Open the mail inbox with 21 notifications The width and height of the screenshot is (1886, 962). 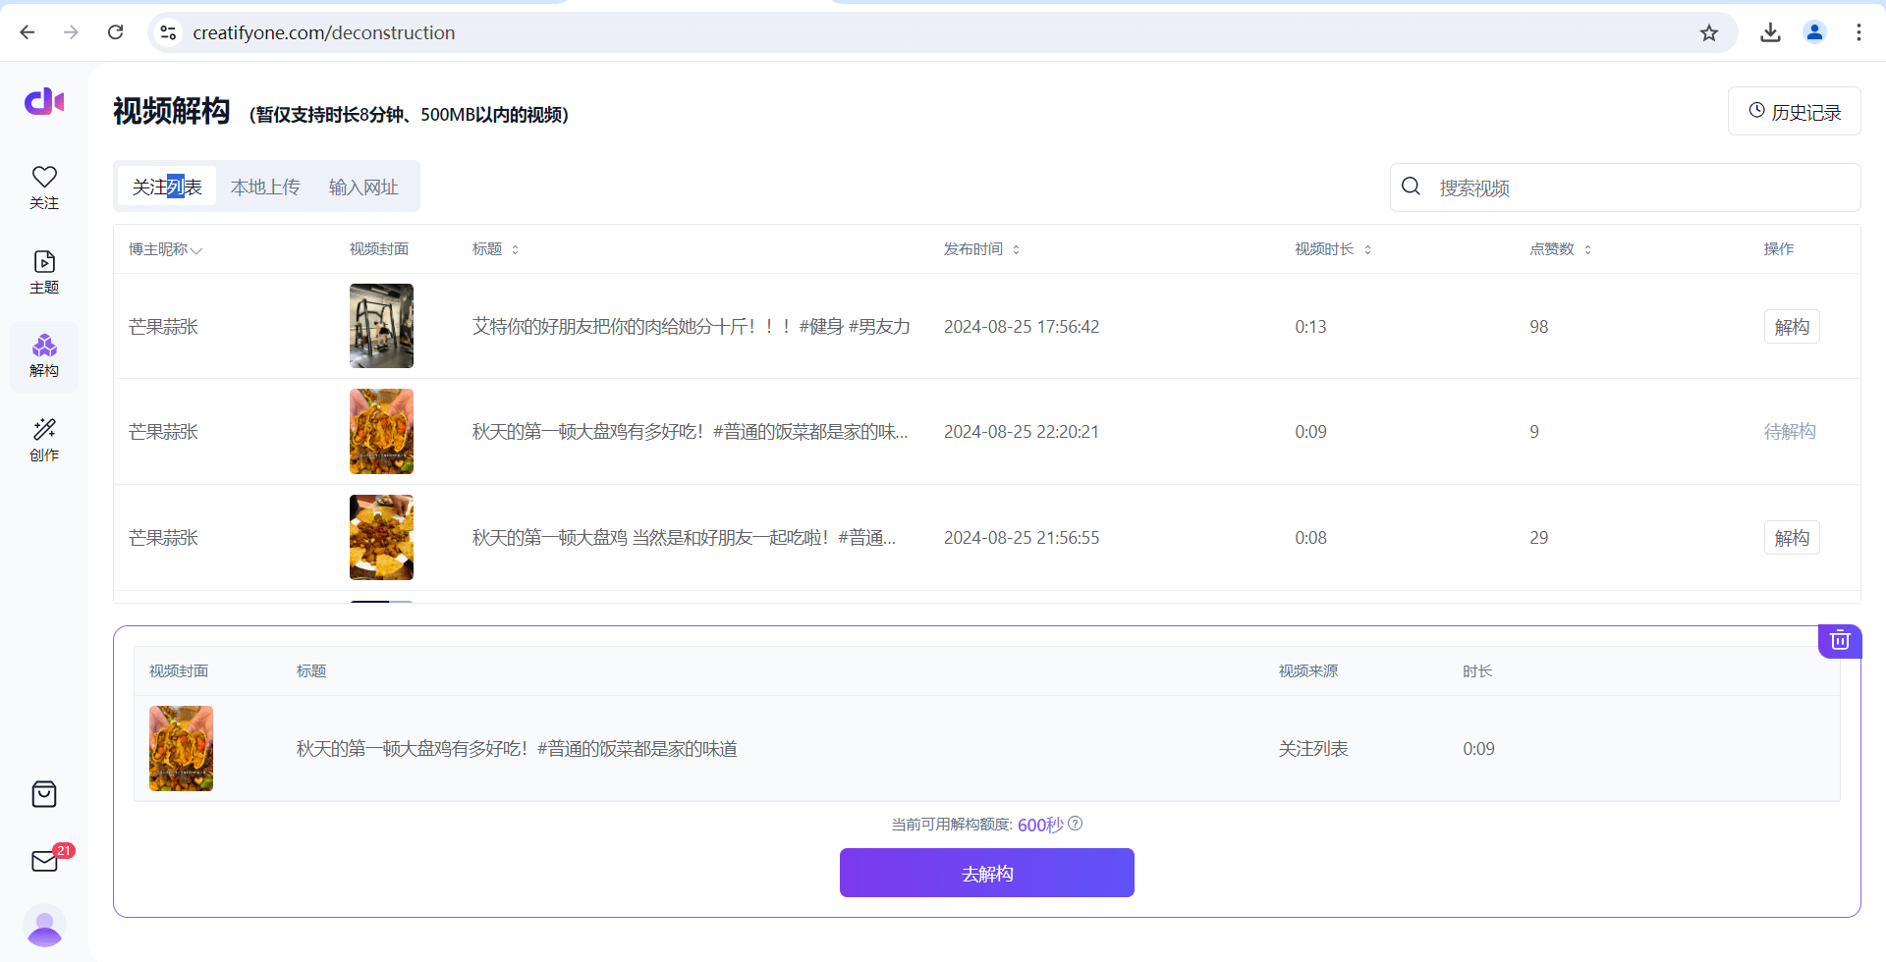point(43,861)
